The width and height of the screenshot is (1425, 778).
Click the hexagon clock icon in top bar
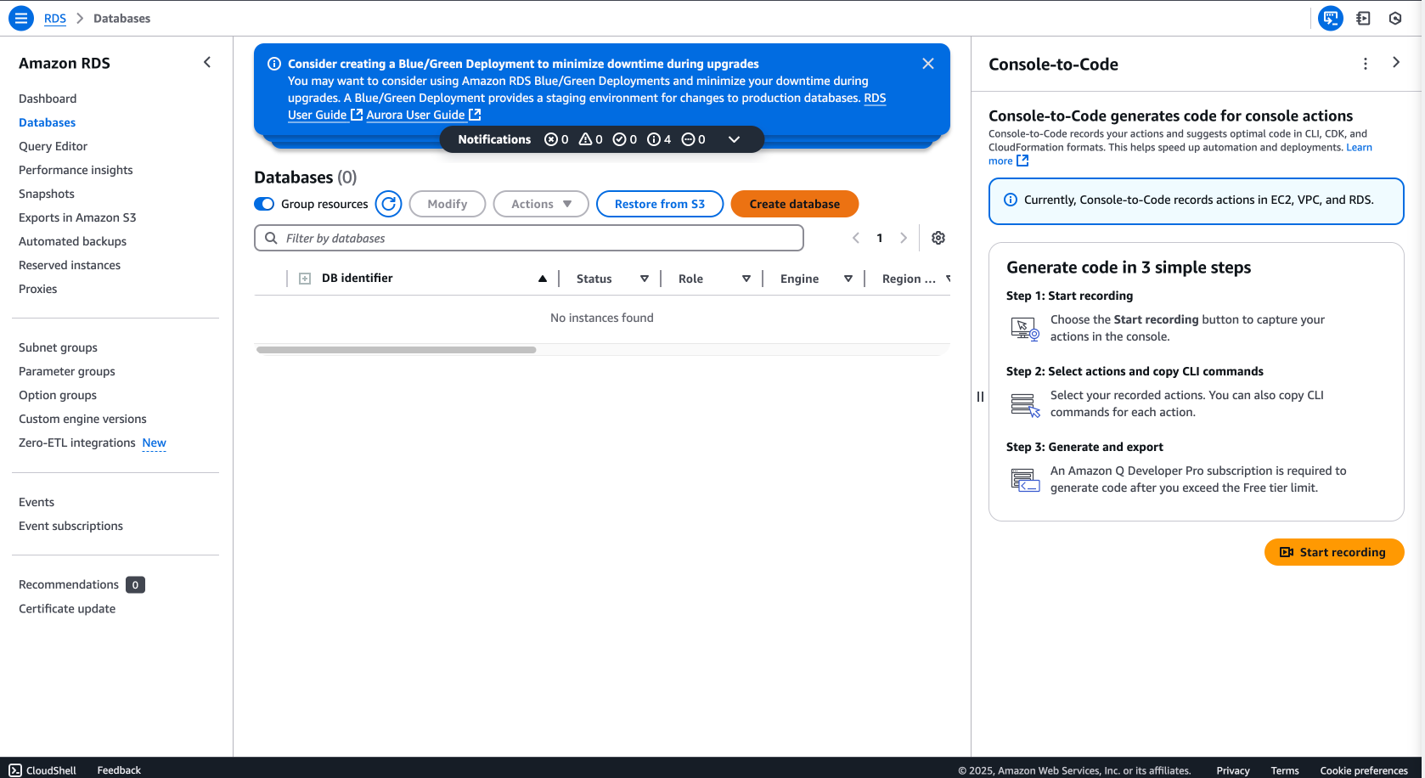coord(1395,18)
